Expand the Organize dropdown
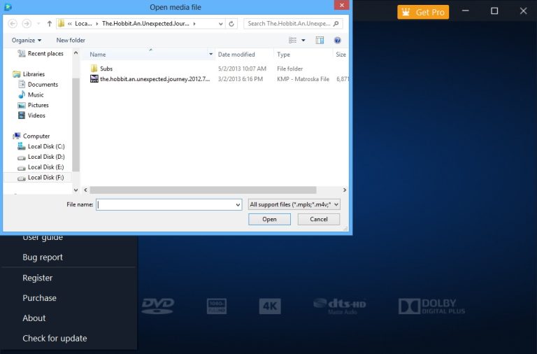This screenshot has height=354, width=537. (x=27, y=41)
